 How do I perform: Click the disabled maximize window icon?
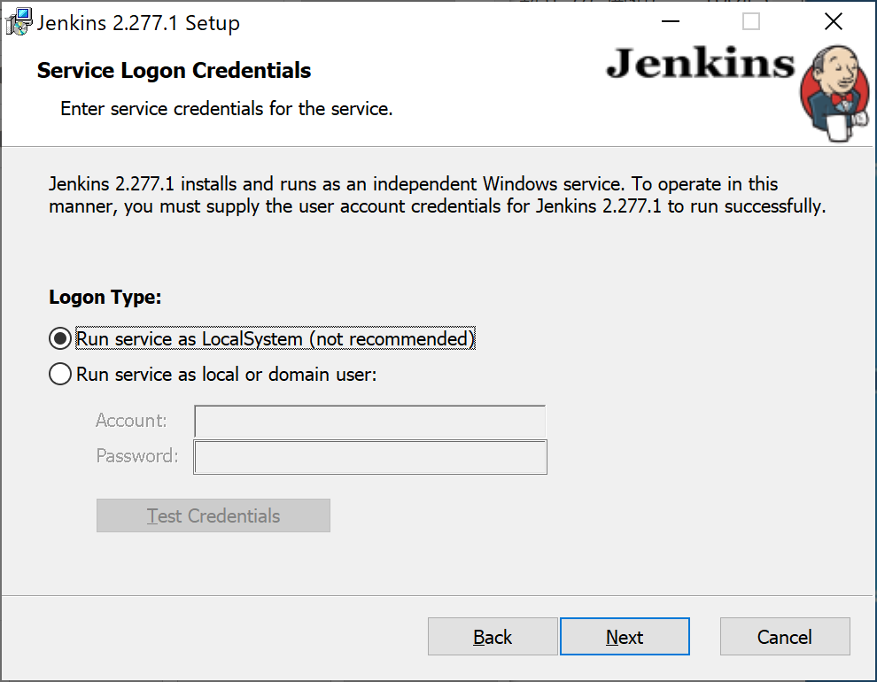tap(750, 22)
